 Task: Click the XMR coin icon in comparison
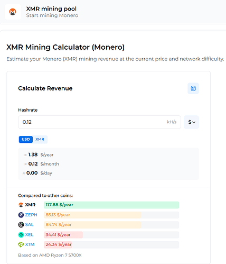point(21,205)
